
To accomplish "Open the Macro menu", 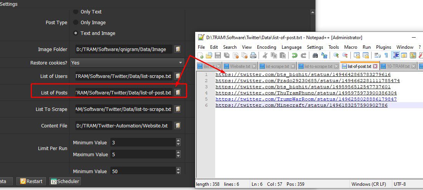I will pyautogui.click(x=351, y=47).
